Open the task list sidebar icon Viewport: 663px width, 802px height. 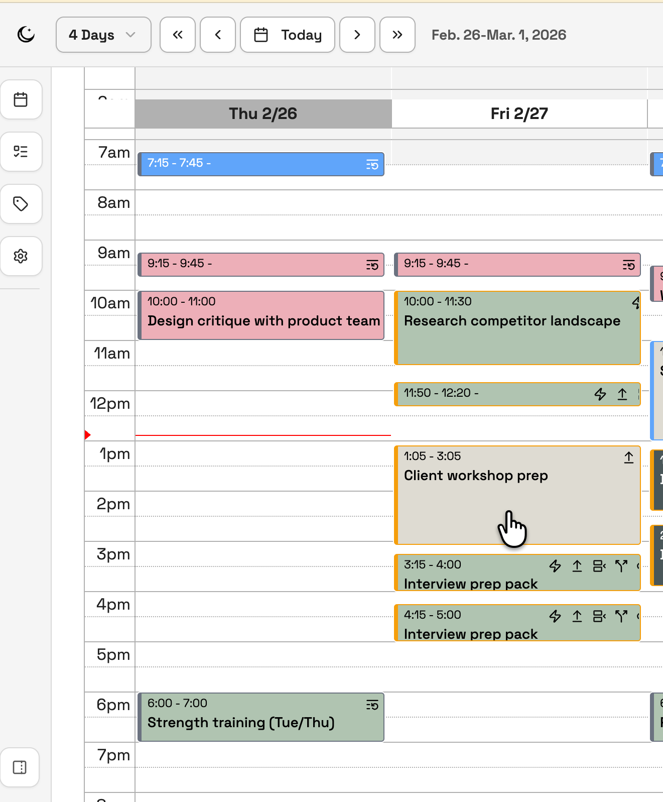tap(21, 152)
